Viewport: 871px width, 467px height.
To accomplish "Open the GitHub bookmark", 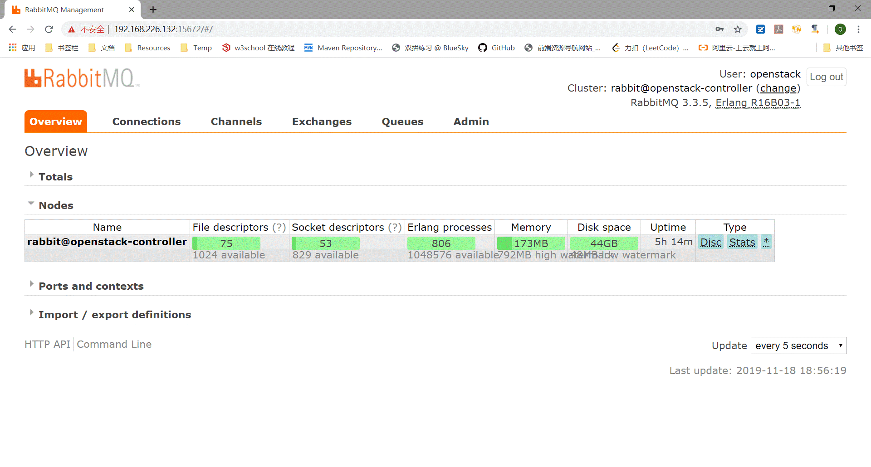I will point(497,48).
